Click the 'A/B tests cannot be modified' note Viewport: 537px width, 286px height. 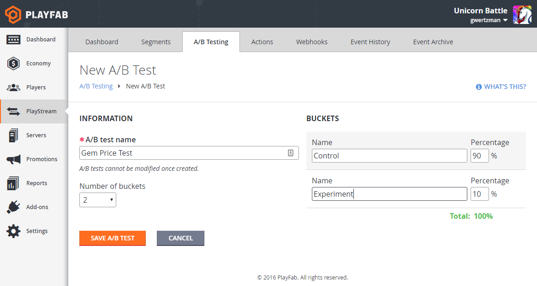(x=139, y=169)
